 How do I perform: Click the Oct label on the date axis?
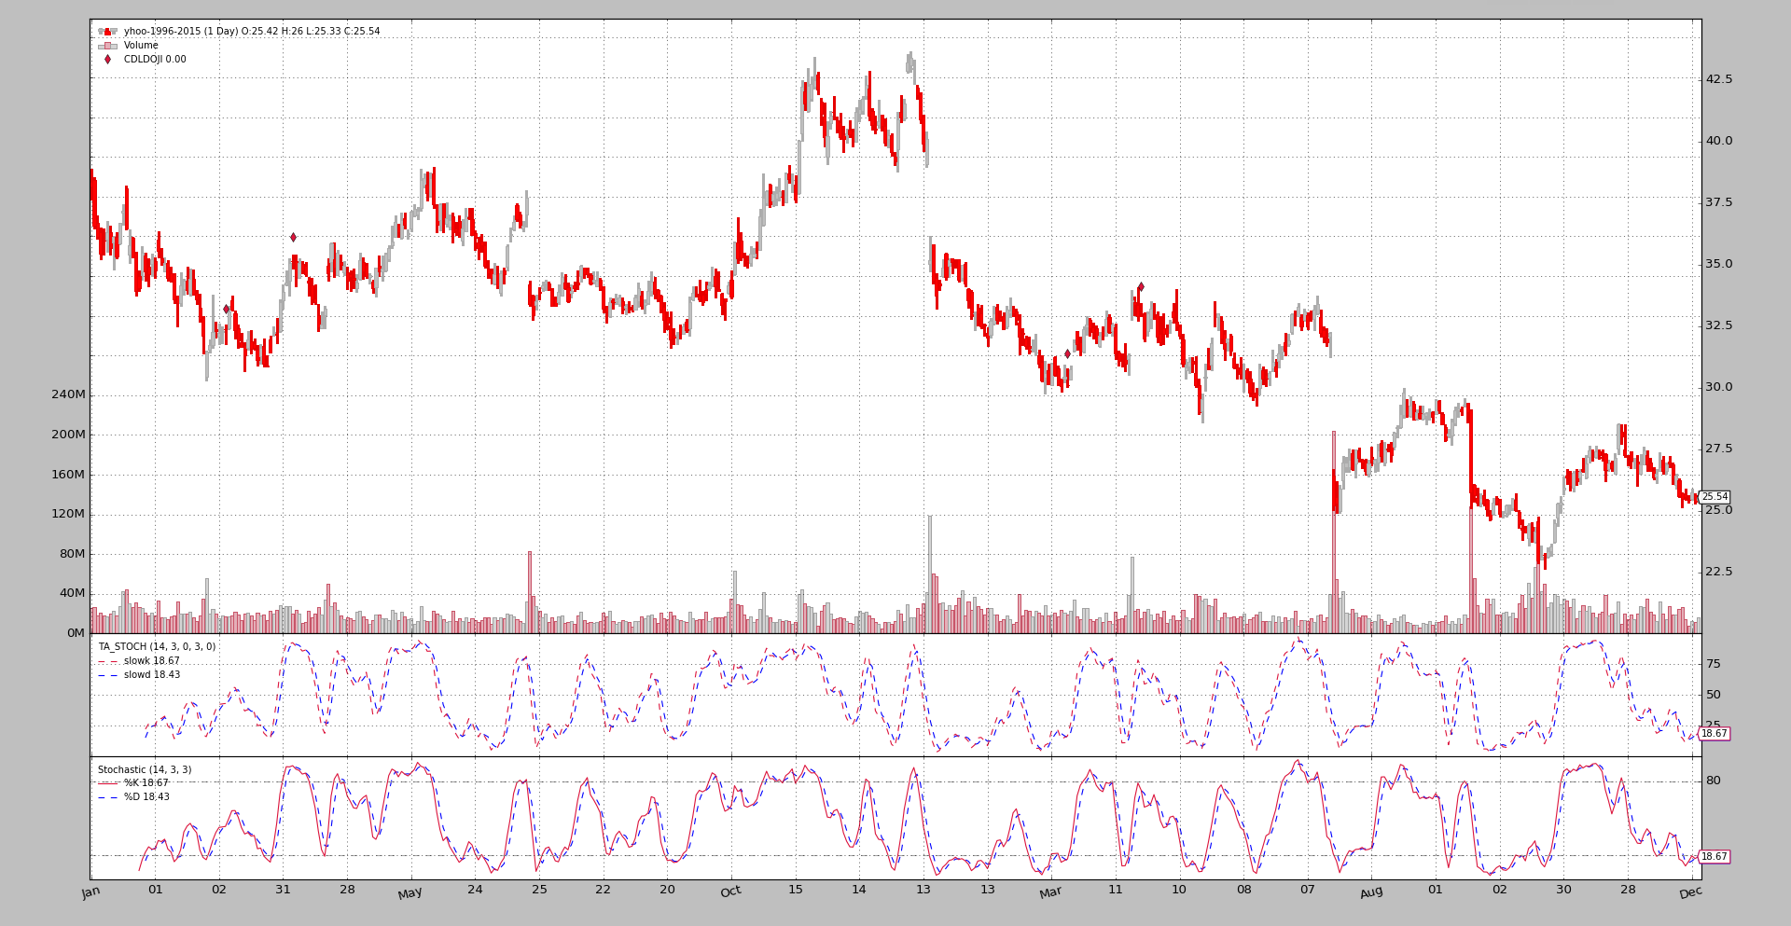tap(730, 891)
